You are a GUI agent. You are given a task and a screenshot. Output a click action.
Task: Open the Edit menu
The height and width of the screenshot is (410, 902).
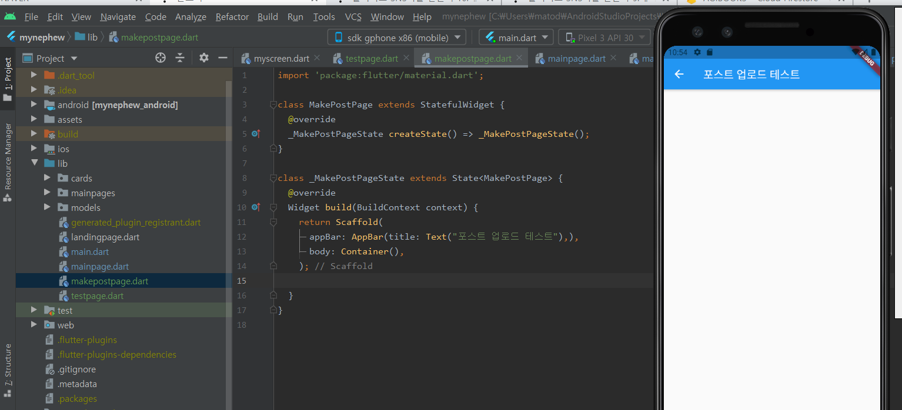tap(55, 17)
